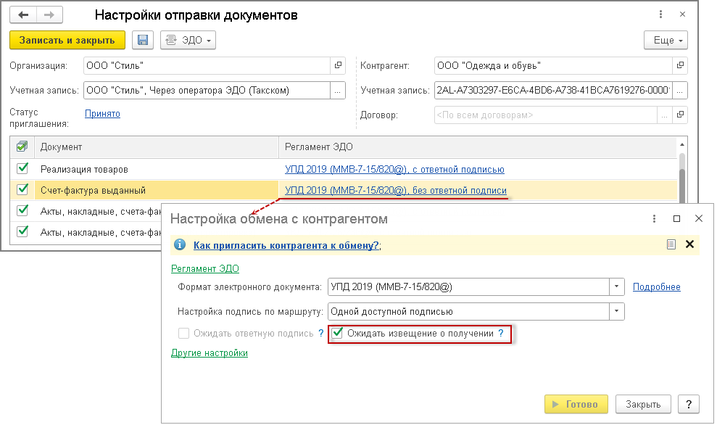Uncheck the Счет-фактура выданный row checkbox
Viewport: 717px width, 425px height.
pyautogui.click(x=22, y=190)
